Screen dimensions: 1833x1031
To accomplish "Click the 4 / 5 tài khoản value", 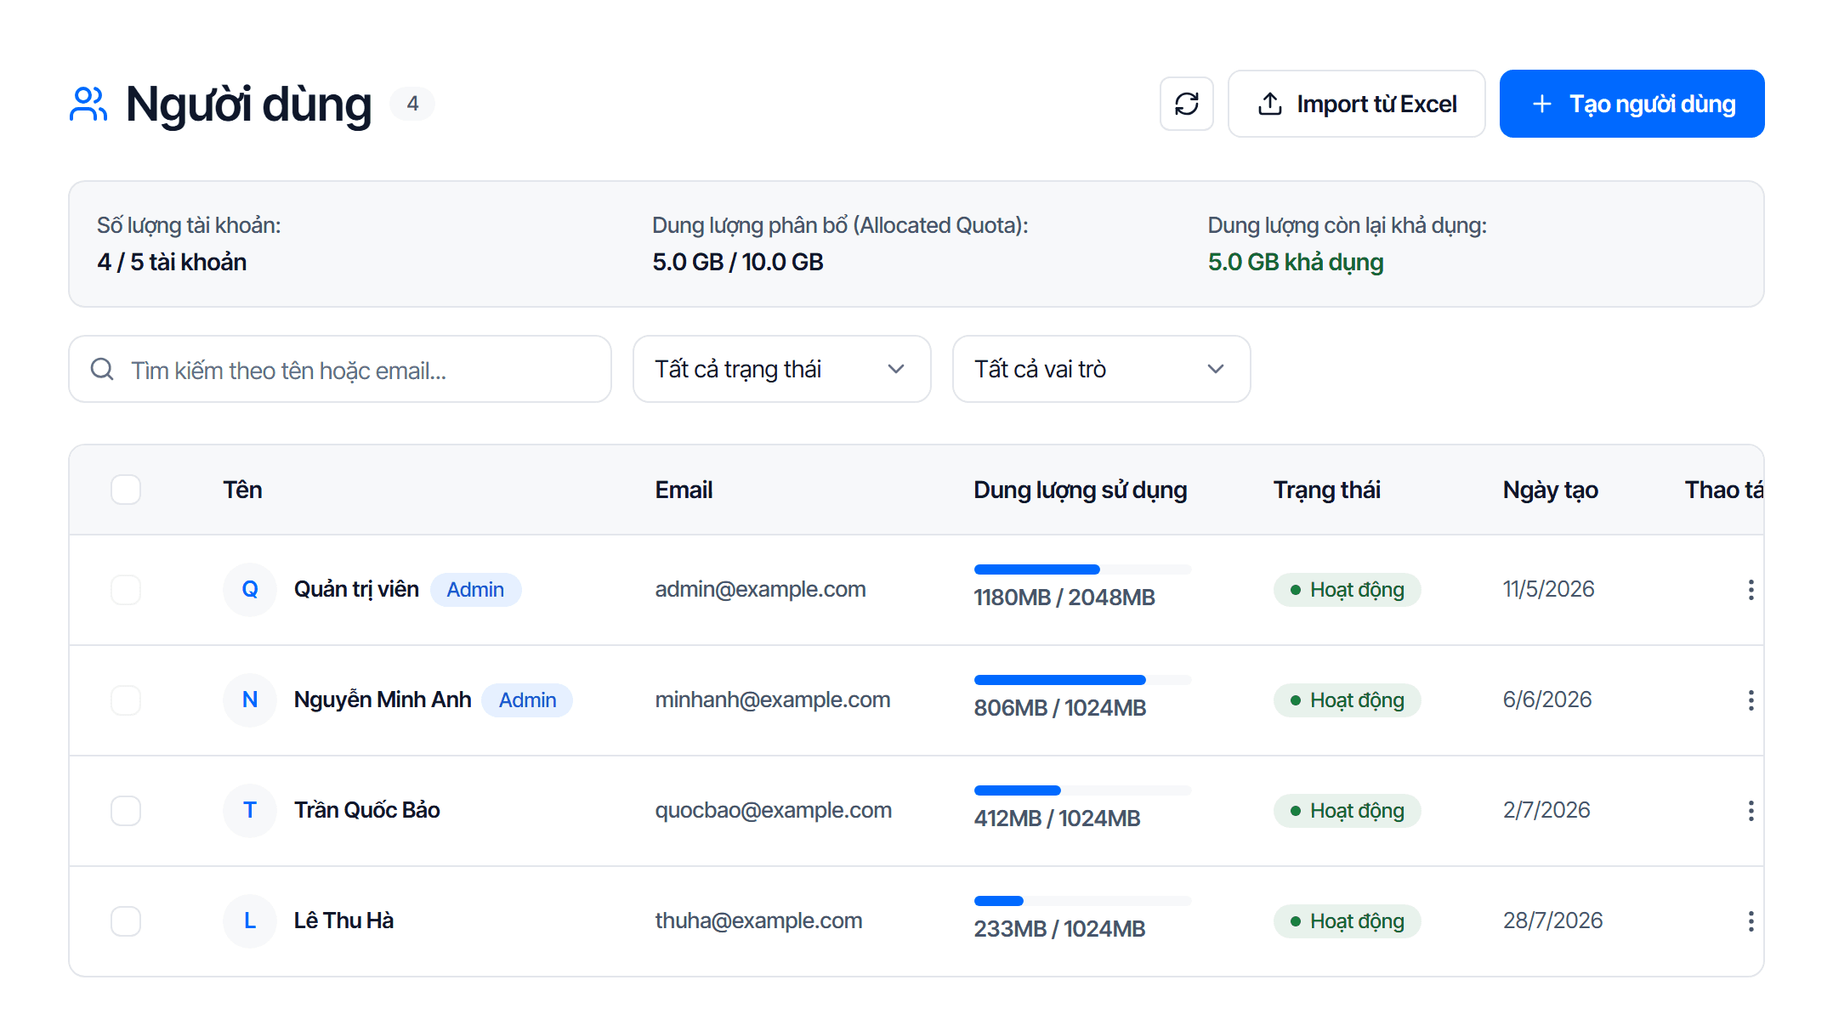I will coord(172,262).
